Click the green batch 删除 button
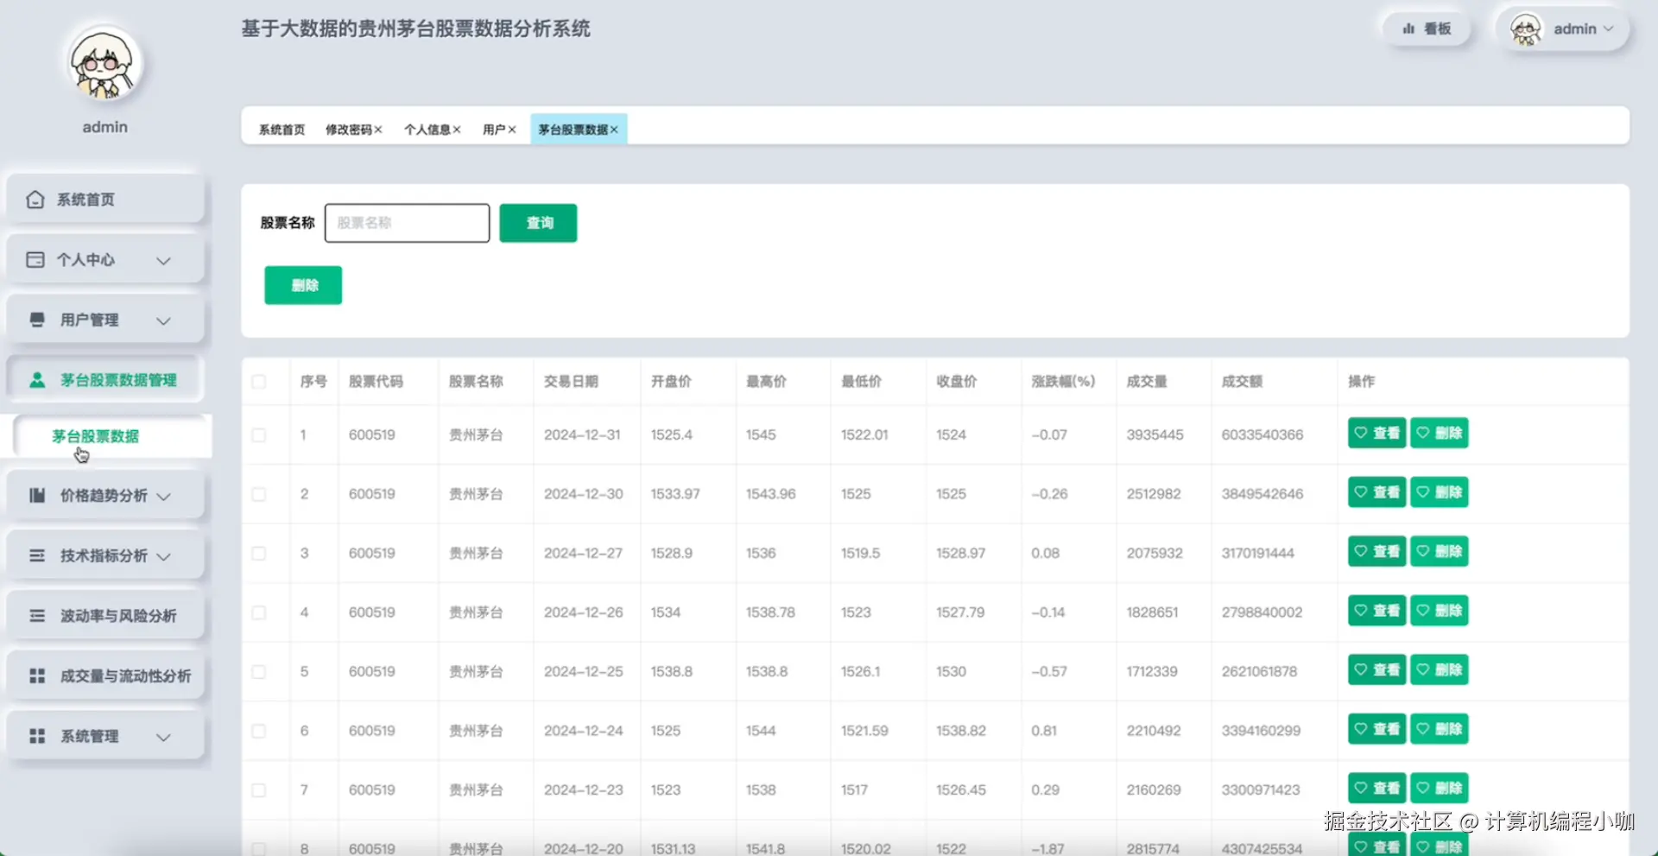 pyautogui.click(x=303, y=285)
